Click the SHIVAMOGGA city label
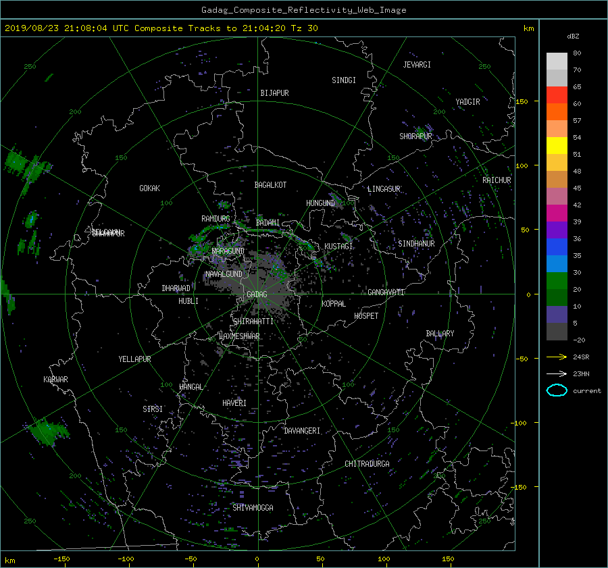Screen dimensions: 608x568 253,507
